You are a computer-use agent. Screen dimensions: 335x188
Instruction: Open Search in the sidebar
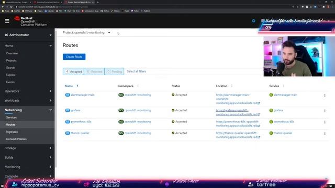tap(10, 67)
